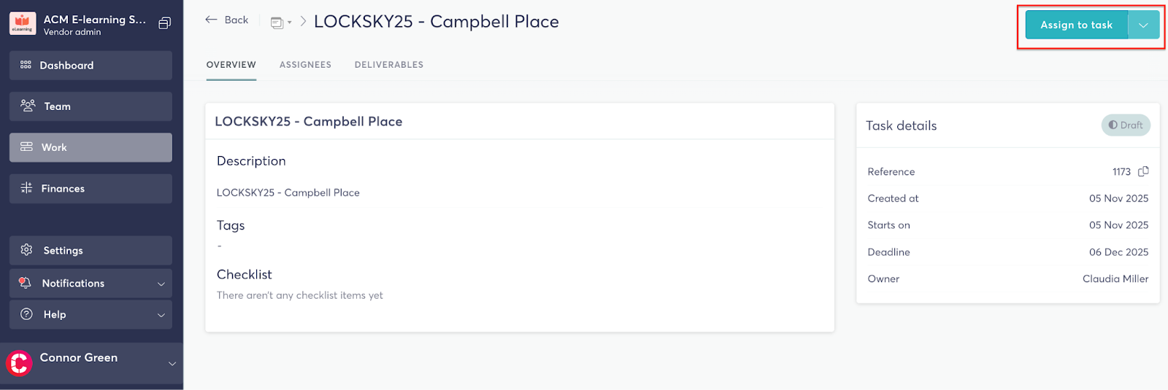This screenshot has width=1168, height=390.
Task: Click the workspace switcher icon in sidebar header
Action: (x=165, y=23)
